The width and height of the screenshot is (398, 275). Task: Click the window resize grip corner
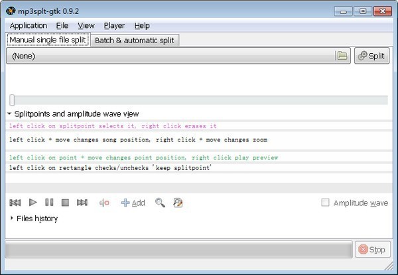click(389, 266)
